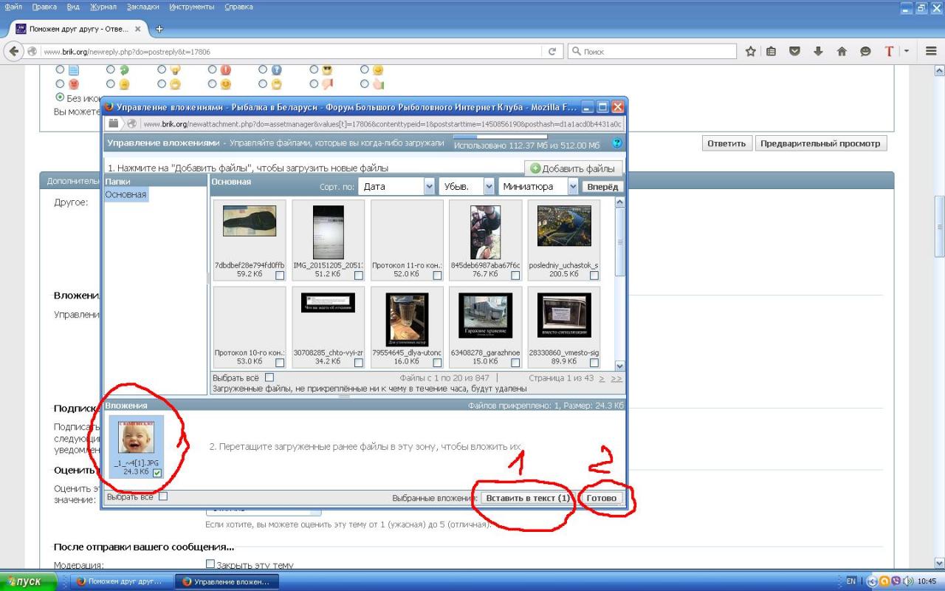Screen dimensions: 945x591
Task: Open the Pocket save icon
Action: (x=795, y=52)
